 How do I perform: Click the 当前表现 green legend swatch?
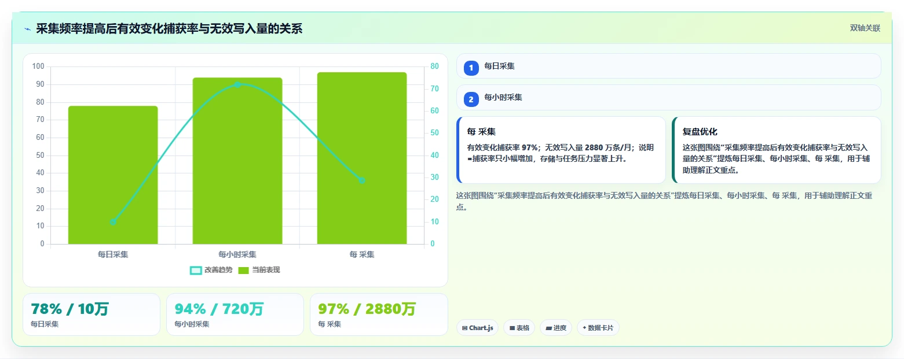click(x=244, y=270)
